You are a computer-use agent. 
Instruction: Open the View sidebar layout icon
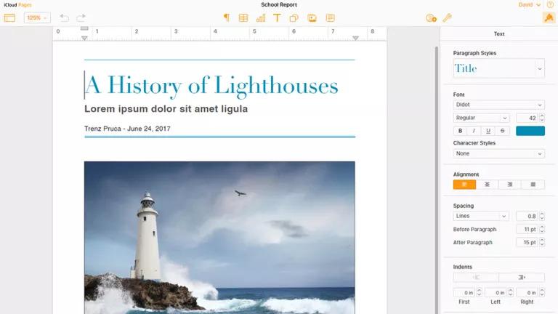coord(9,17)
